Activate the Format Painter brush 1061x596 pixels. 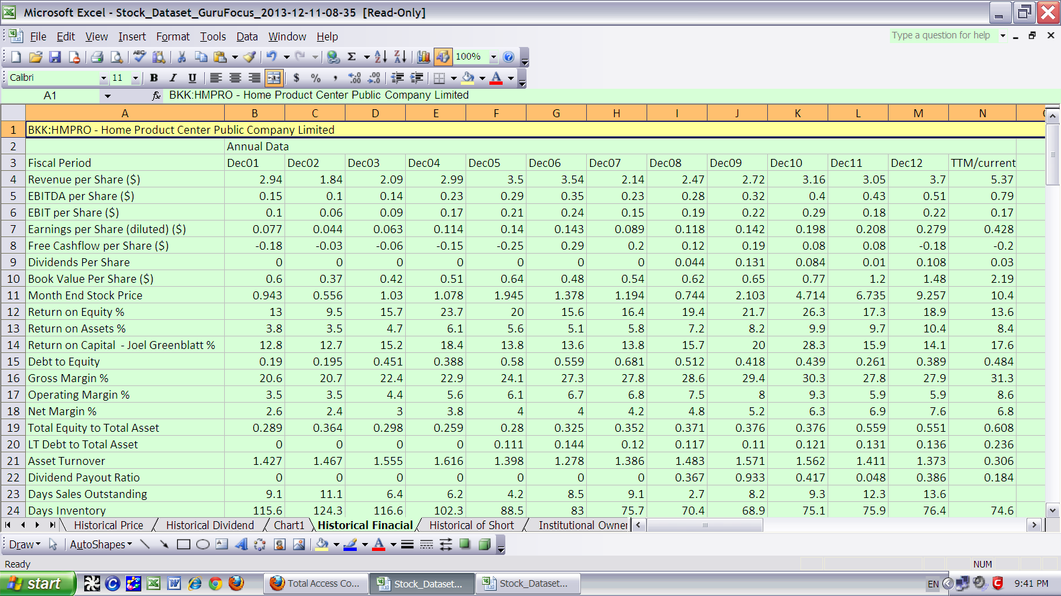(249, 57)
